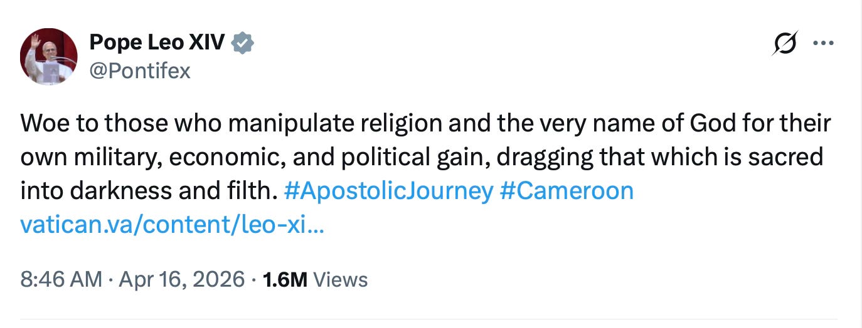862x328 pixels.
Task: Open the #Cameroon hashtag
Action: (567, 190)
